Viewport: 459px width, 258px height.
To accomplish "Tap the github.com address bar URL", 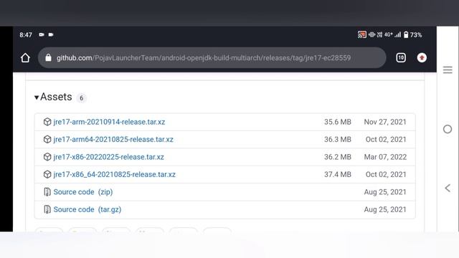I will (x=204, y=57).
